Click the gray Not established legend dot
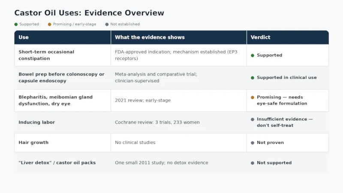Image resolution: width=343 pixels, height=193 pixels. tap(107, 24)
